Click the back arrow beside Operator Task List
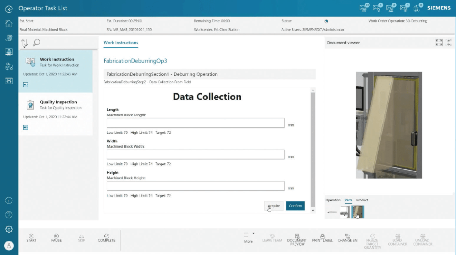Image resolution: width=456 pixels, height=255 pixels. pos(9,8)
